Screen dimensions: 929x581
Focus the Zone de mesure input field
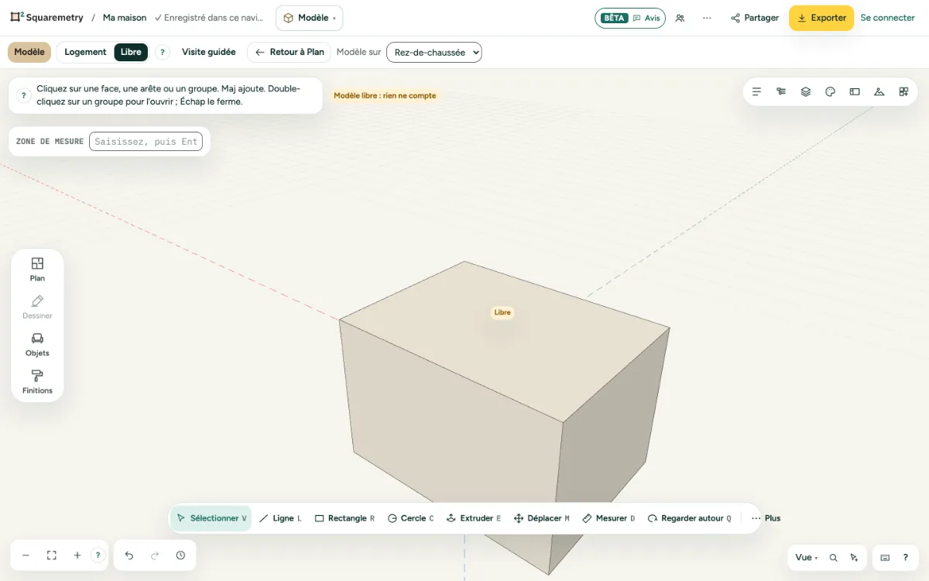click(x=146, y=142)
